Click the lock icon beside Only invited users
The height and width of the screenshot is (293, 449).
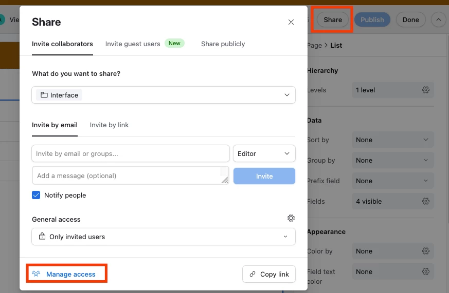(x=42, y=236)
